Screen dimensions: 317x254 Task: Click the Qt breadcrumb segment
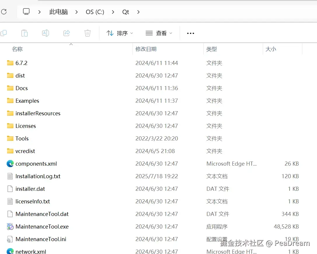(x=126, y=12)
